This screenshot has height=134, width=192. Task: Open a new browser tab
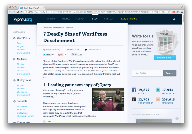click(47, 8)
